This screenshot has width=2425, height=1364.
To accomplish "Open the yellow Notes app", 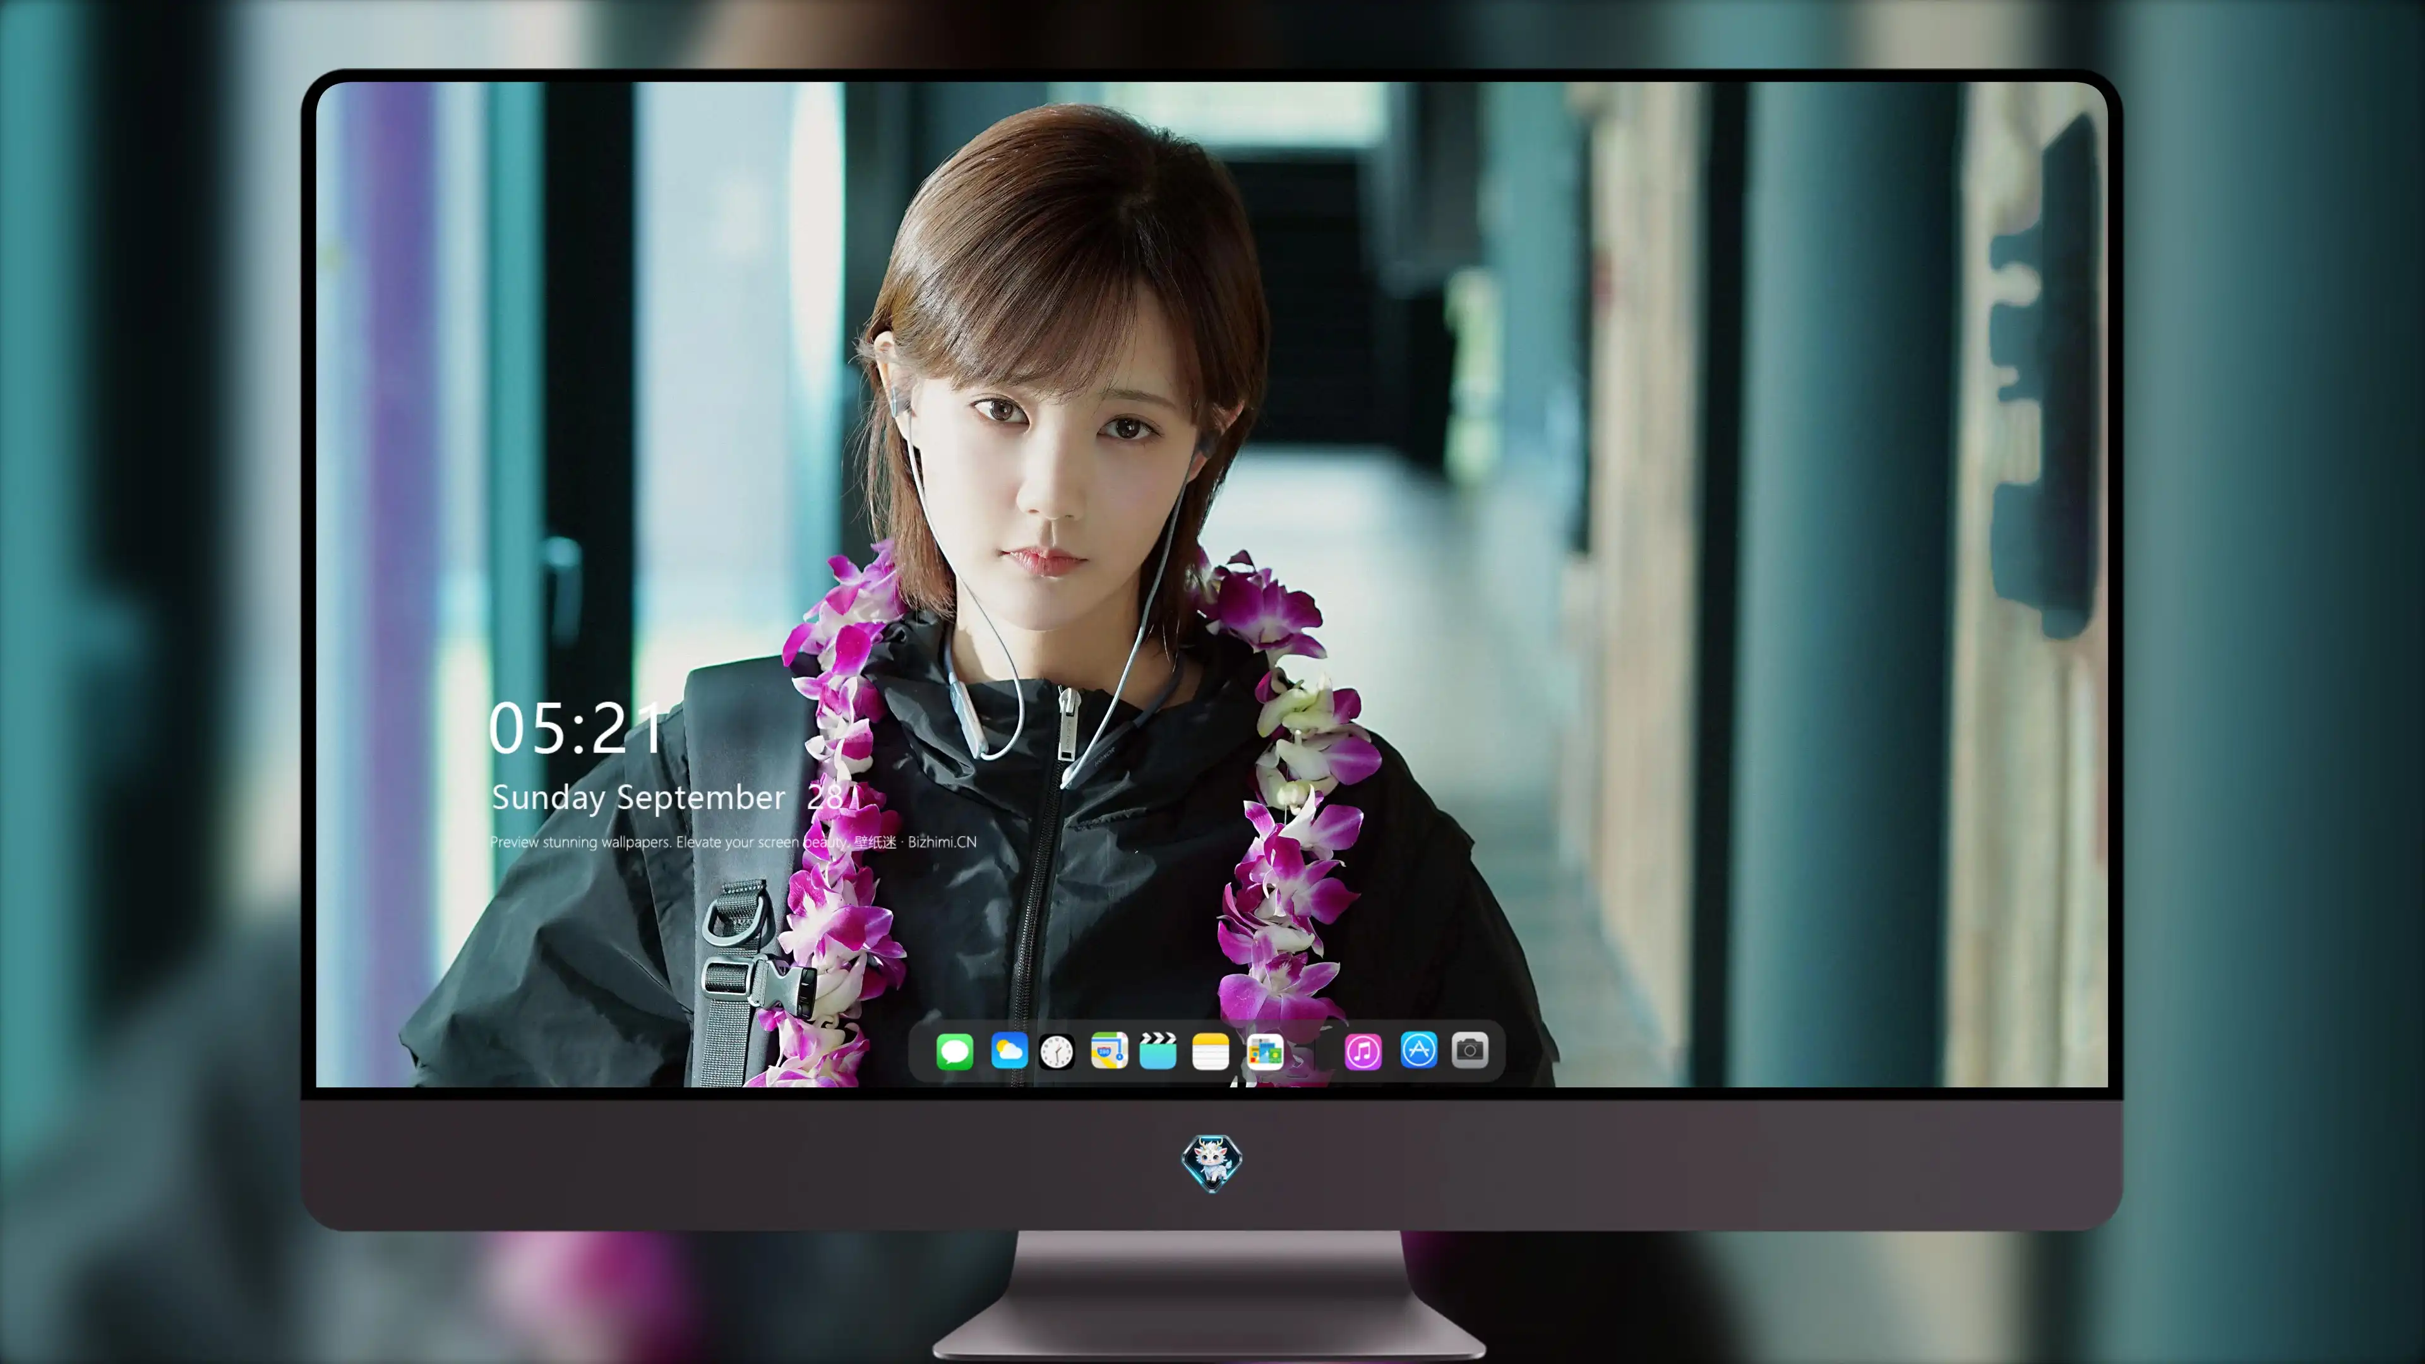I will [1211, 1051].
